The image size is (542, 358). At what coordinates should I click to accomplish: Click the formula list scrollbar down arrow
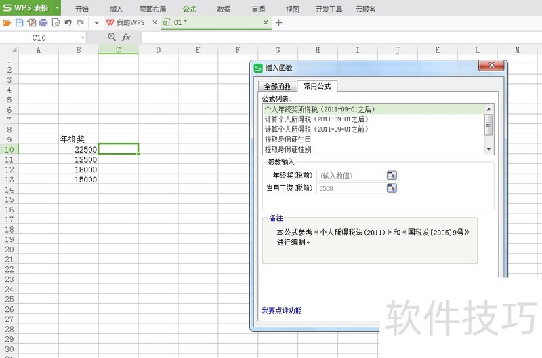488,149
